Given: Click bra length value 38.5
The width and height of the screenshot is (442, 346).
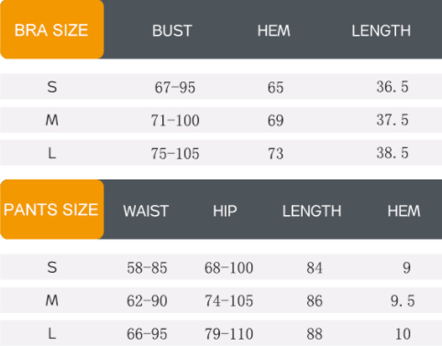Looking at the screenshot, I should point(392,153).
